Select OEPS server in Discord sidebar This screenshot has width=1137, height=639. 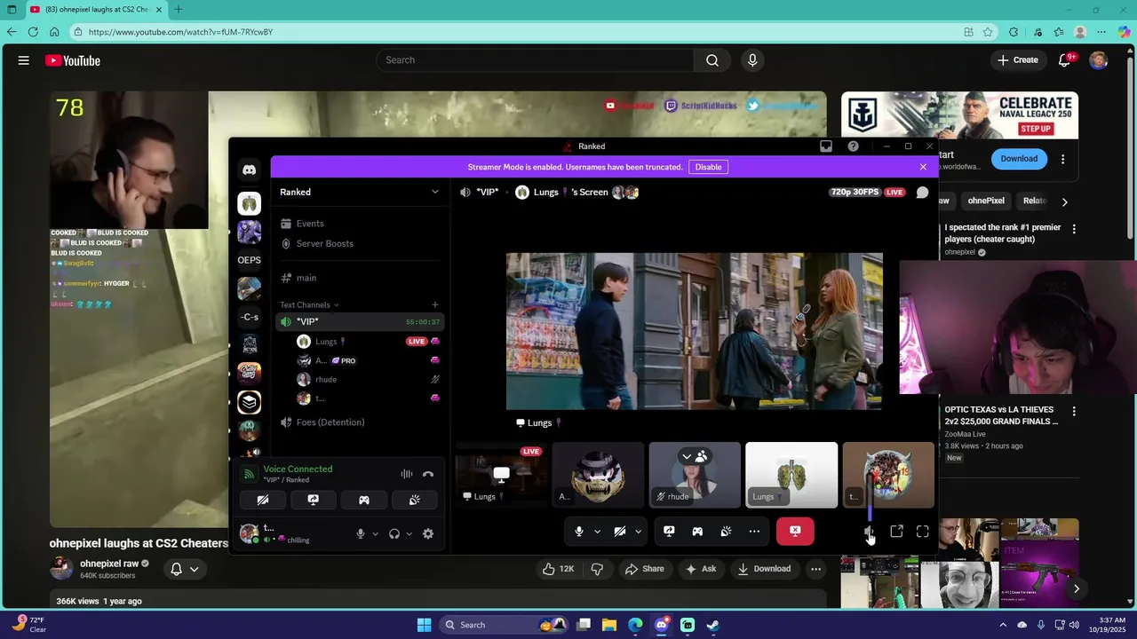click(x=250, y=260)
